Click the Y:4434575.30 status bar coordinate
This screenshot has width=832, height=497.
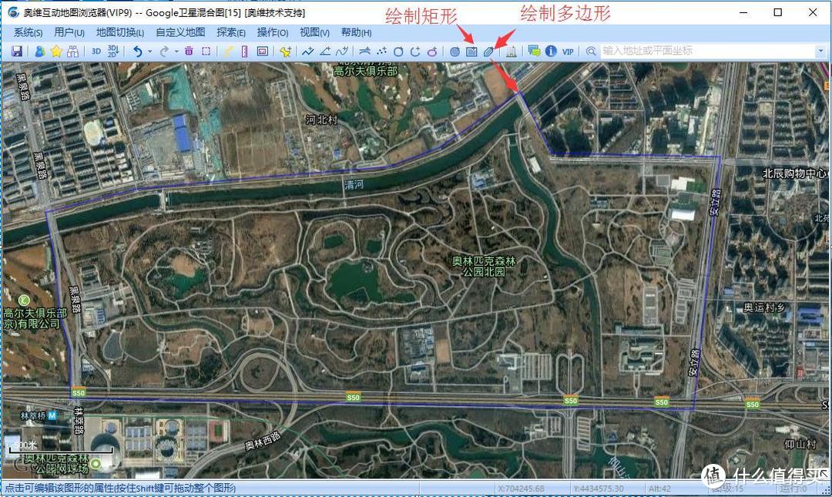[x=599, y=489]
